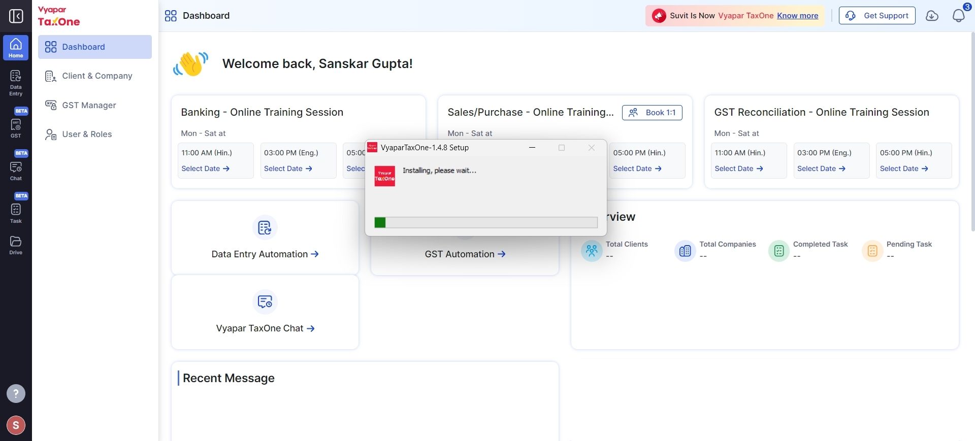Follow the Know more link in the banner

[x=798, y=16]
